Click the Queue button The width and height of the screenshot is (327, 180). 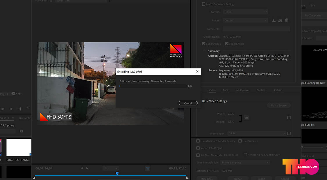238,179
